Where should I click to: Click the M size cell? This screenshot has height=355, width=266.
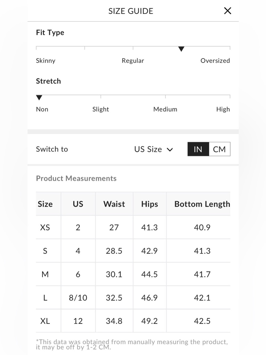click(45, 274)
